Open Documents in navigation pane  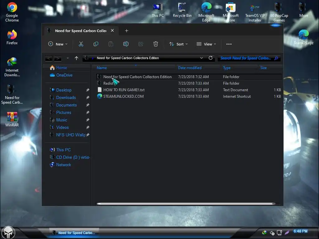pos(66,105)
